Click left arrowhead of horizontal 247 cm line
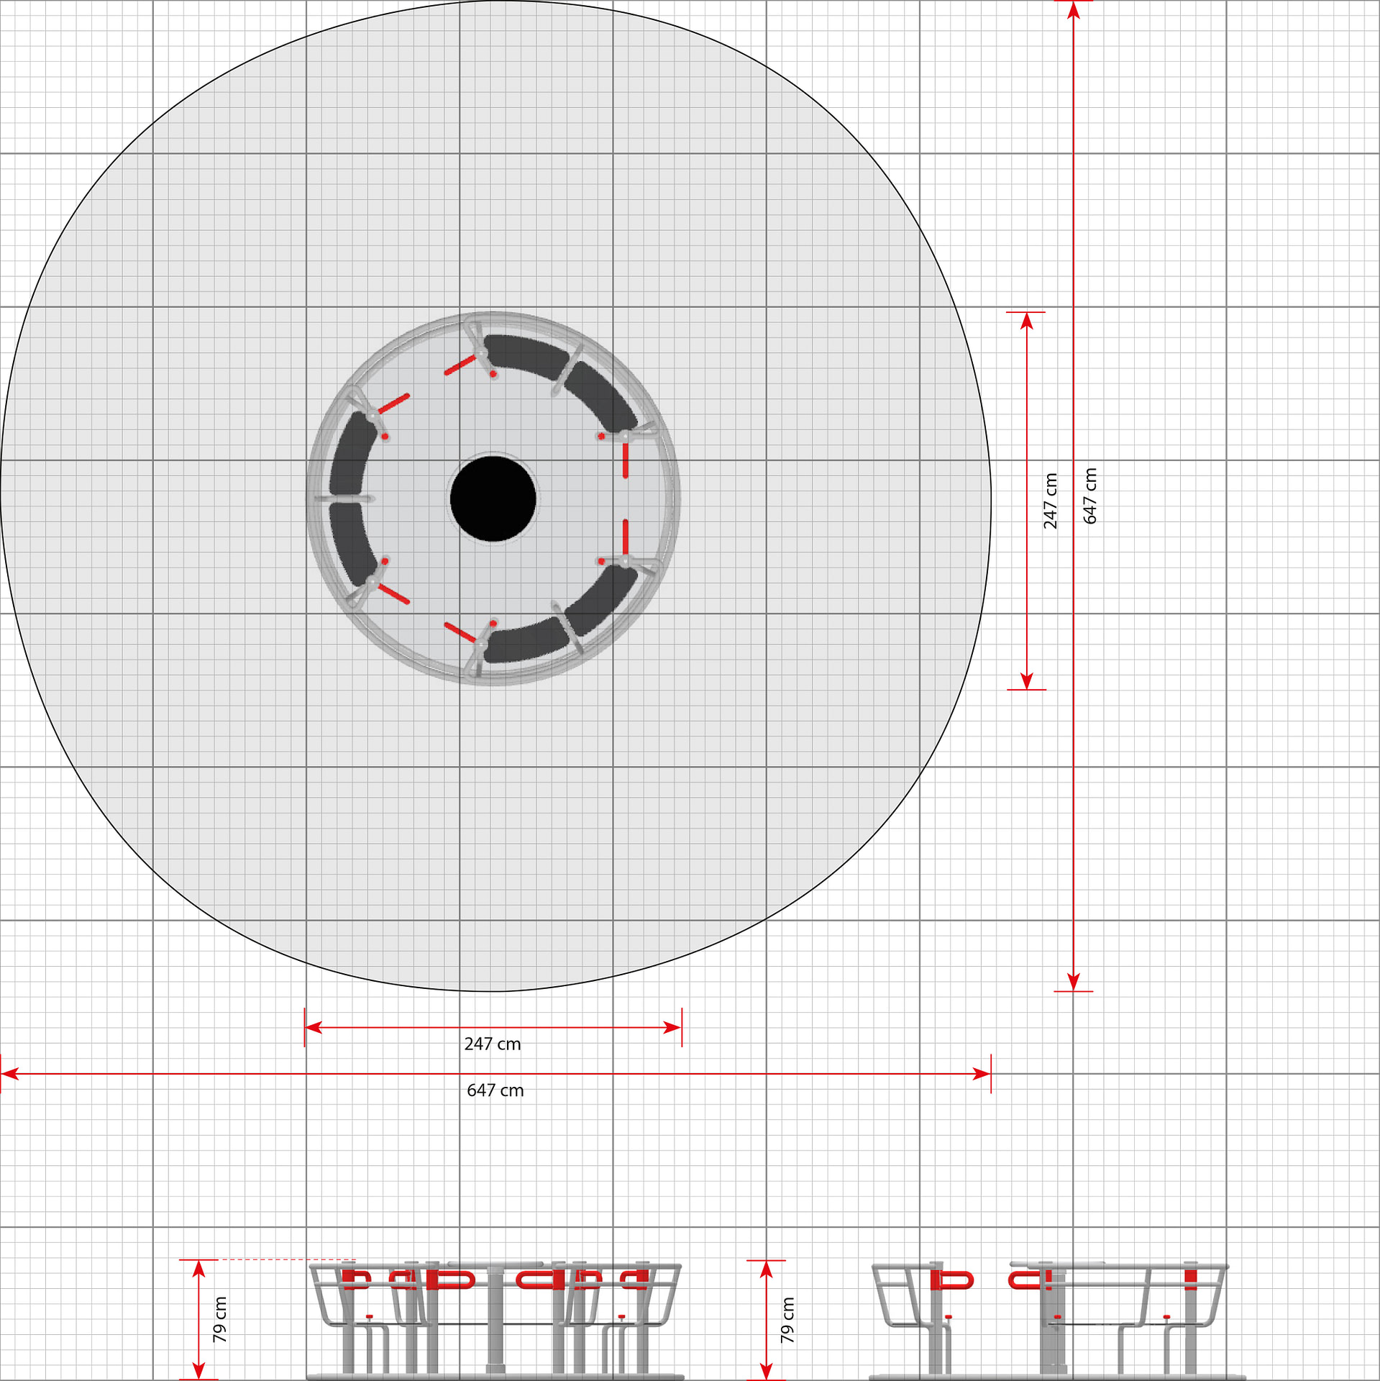Screen dimensions: 1380x1381 314,1027
